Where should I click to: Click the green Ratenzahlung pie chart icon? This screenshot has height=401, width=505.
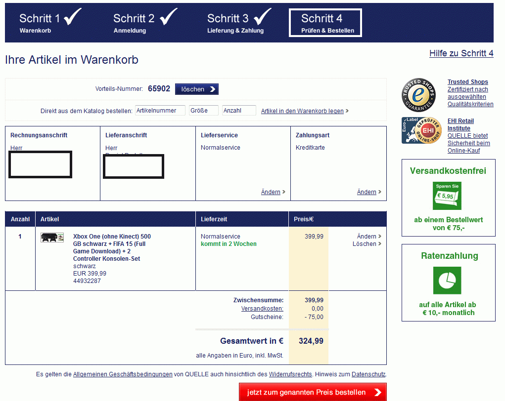[x=447, y=281]
